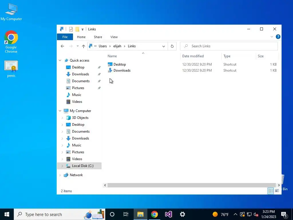The image size is (293, 220).
Task: Open Cortana from the taskbar
Action: point(112,214)
